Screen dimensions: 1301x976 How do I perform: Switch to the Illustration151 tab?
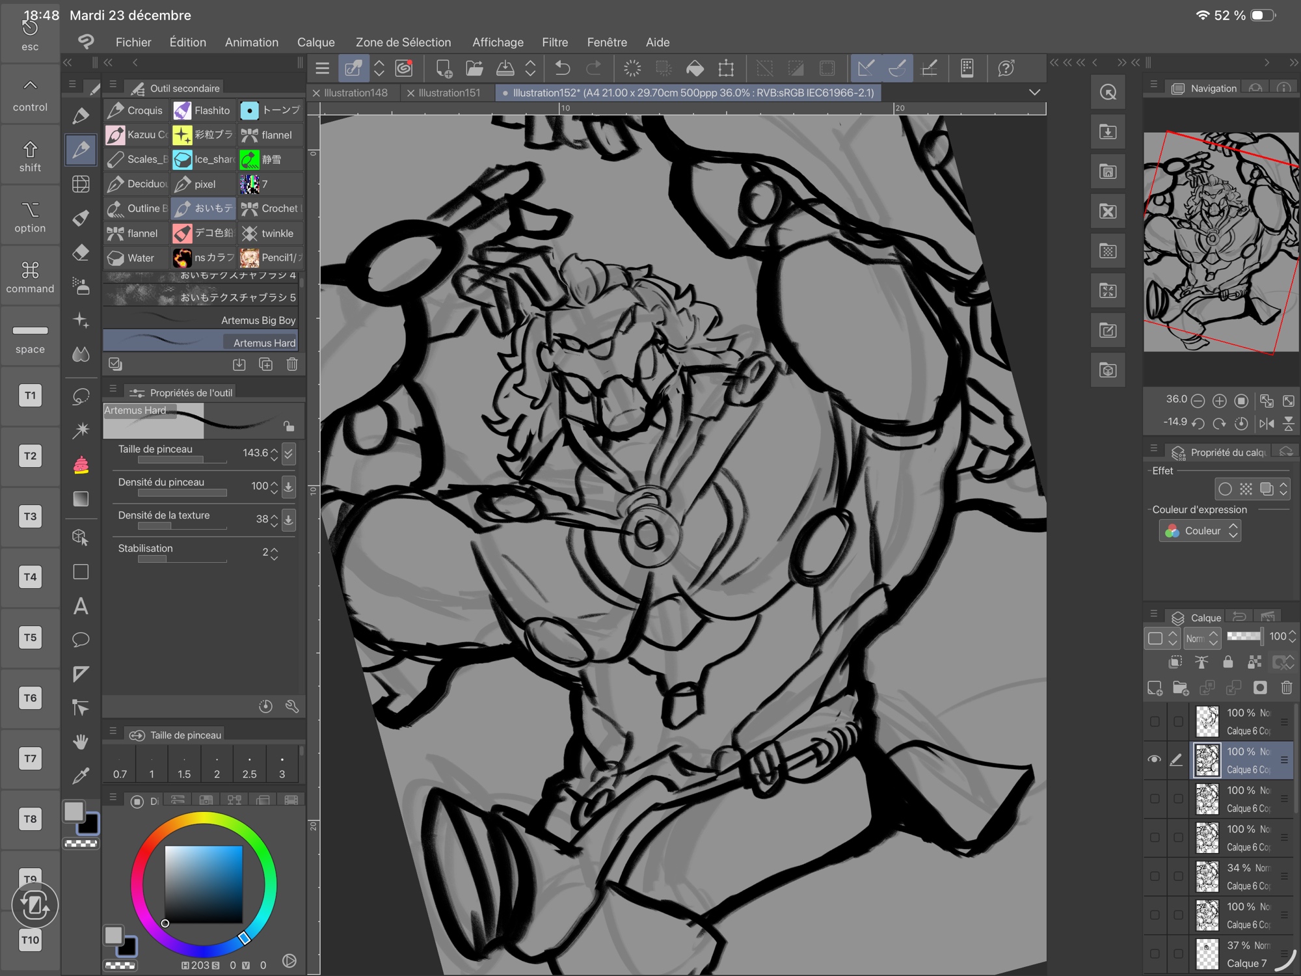point(448,93)
